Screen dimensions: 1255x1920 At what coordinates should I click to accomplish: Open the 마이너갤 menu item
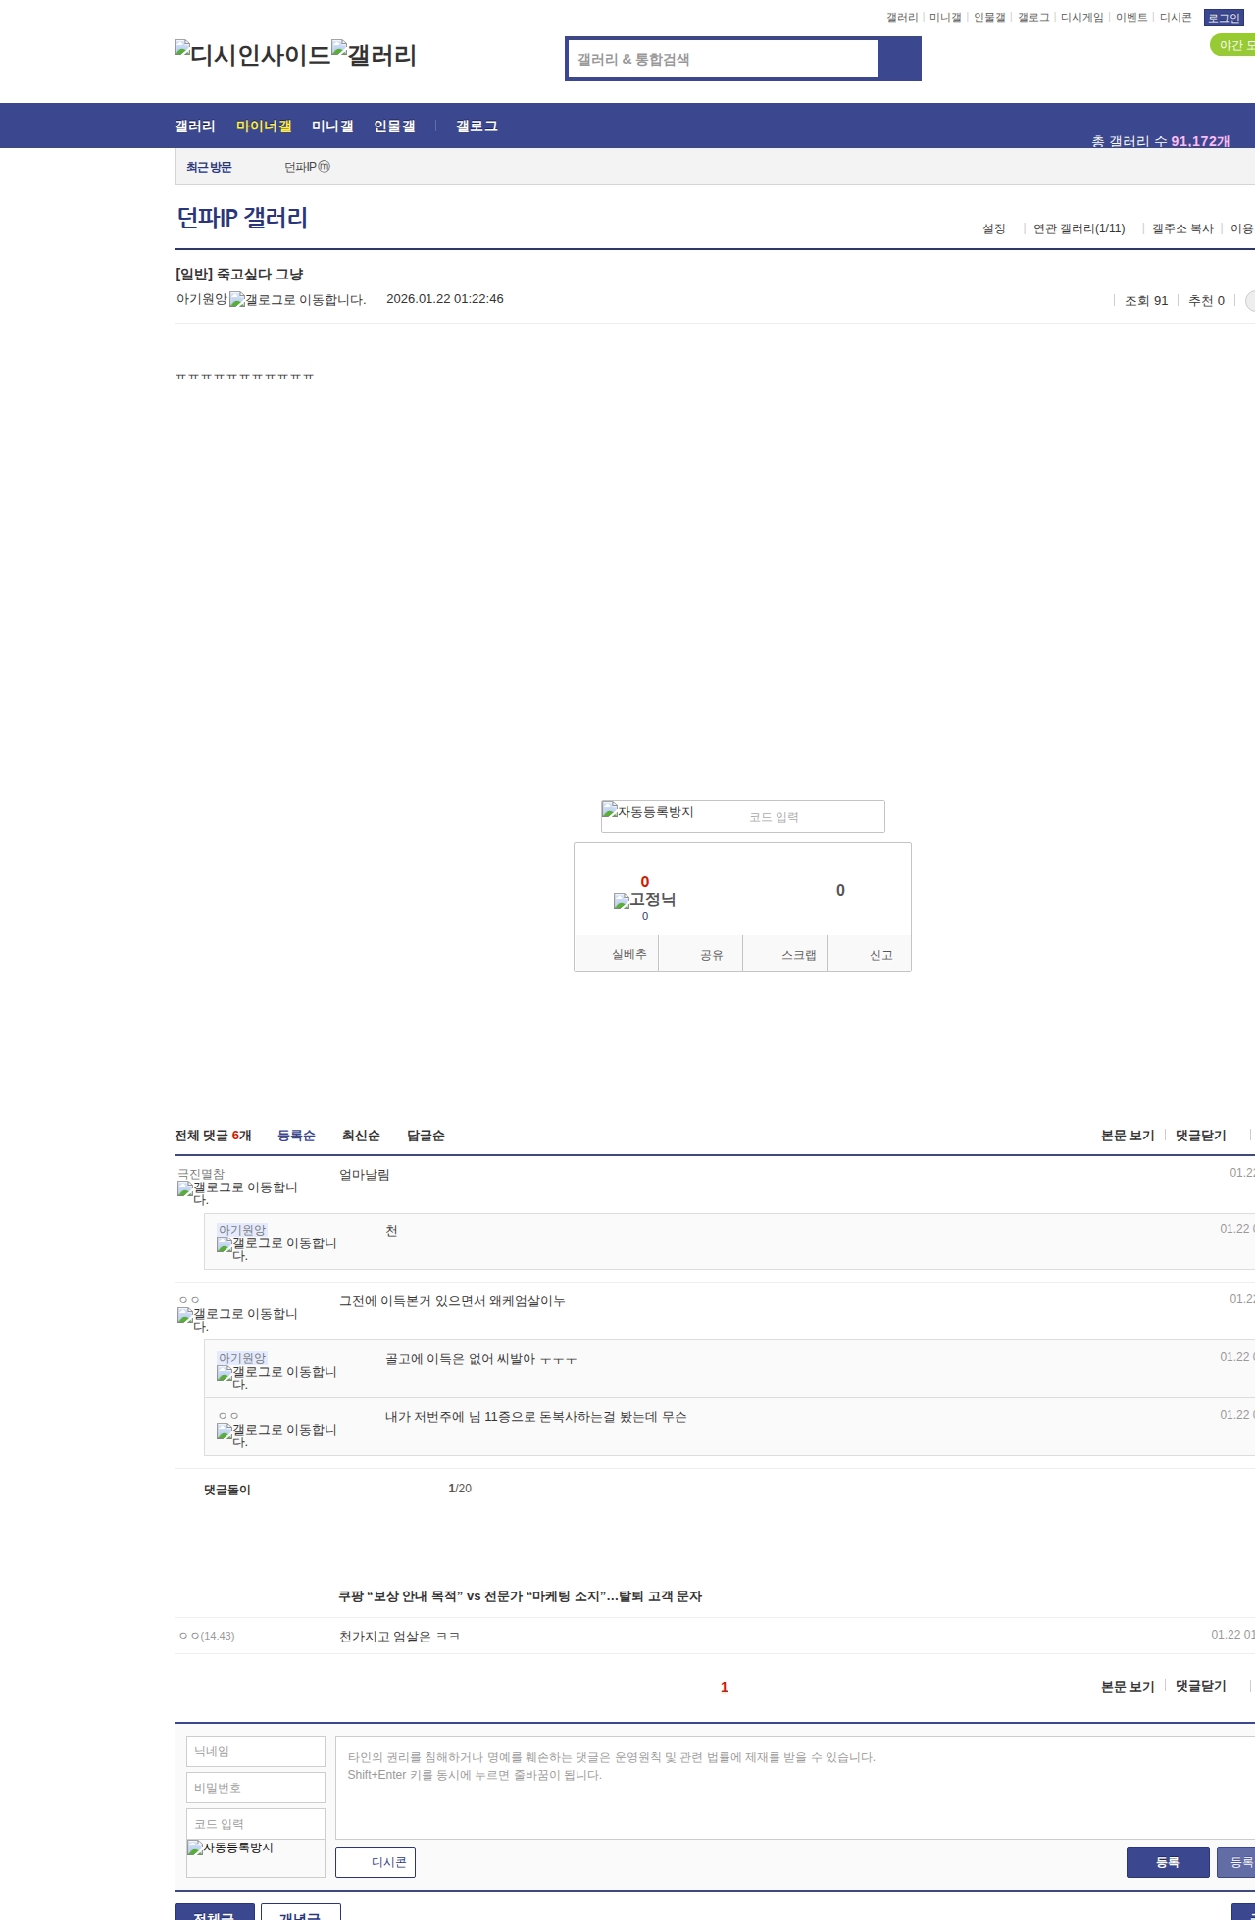264,126
